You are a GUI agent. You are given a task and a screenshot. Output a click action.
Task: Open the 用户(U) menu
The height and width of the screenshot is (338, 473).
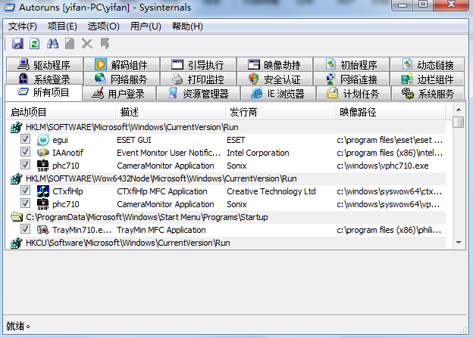tap(146, 26)
